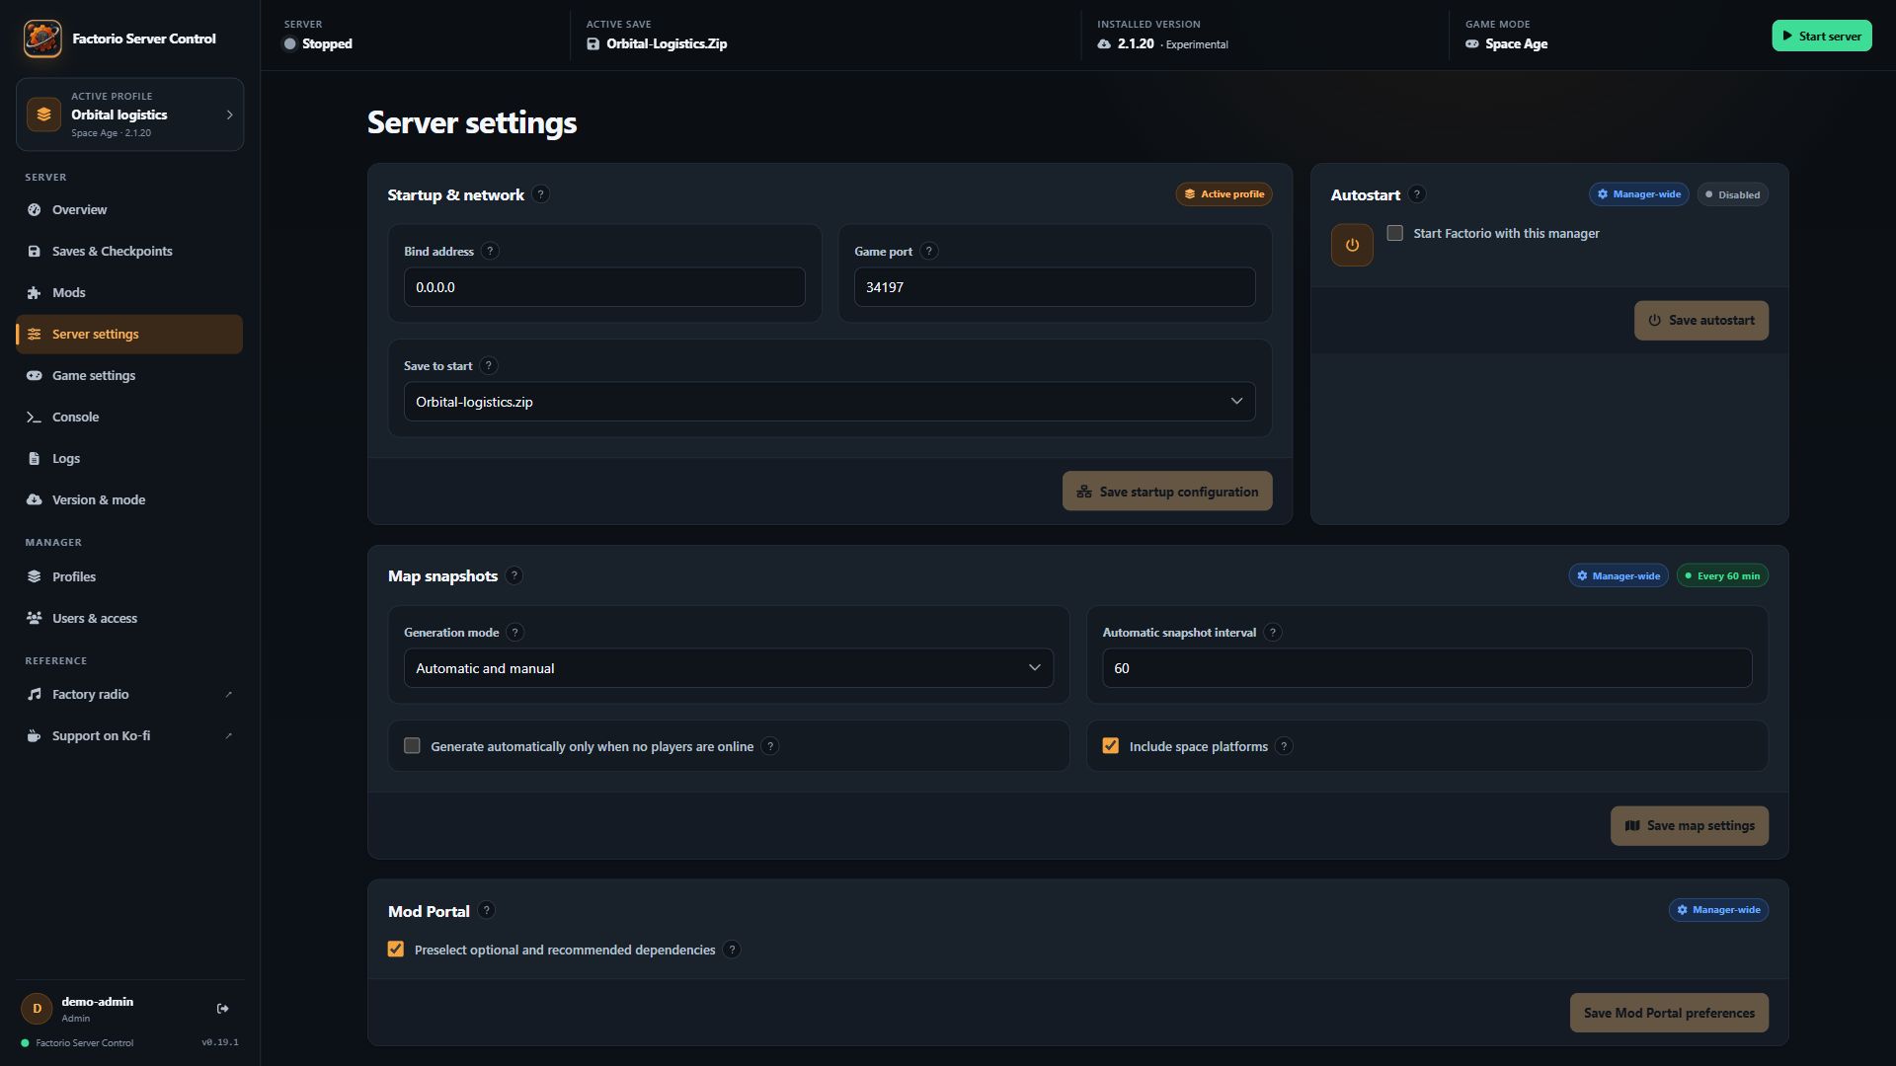Click the gamepad icon beside Space Age
Screen dimensions: 1896x1066
pos(1472,44)
